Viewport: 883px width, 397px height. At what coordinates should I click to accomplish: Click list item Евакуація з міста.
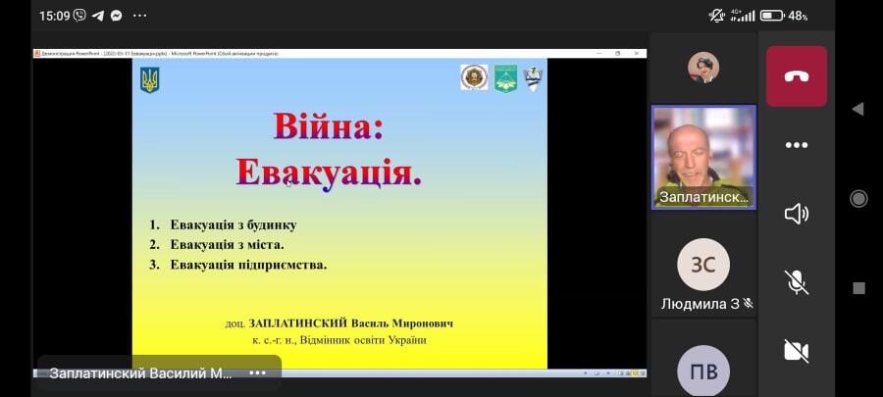[227, 245]
